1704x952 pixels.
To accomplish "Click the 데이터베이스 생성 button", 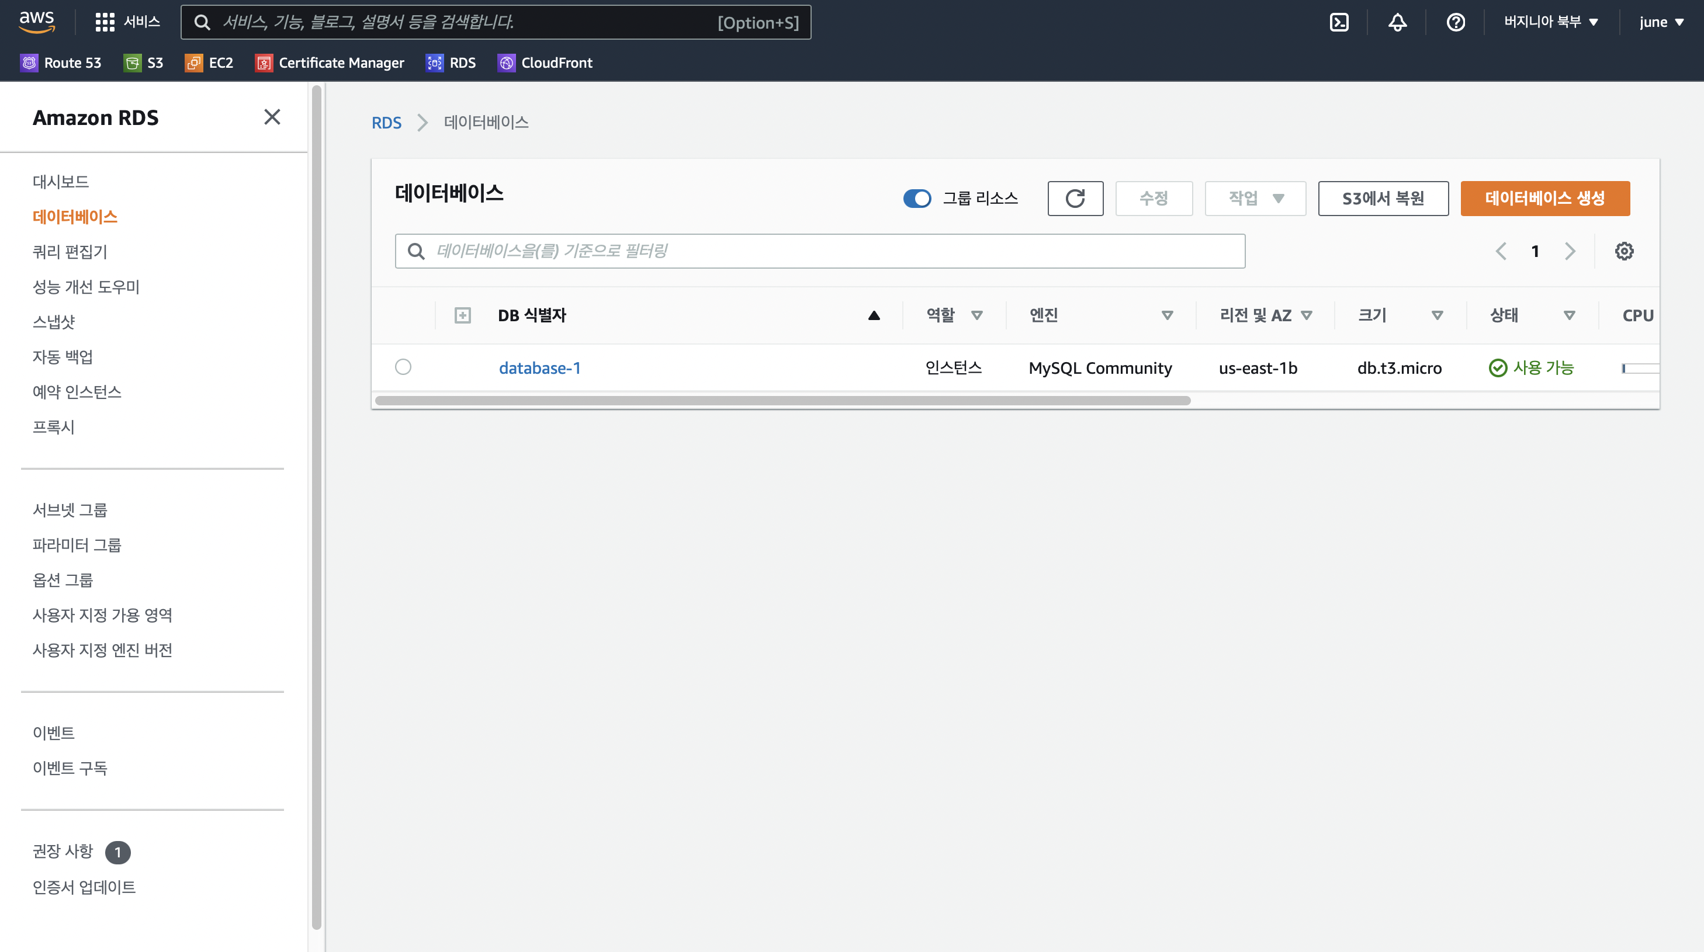I will coord(1544,199).
